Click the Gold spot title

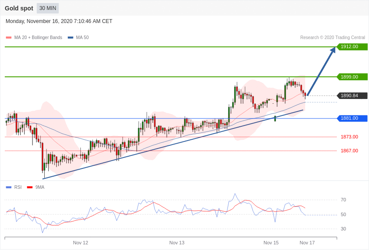(x=19, y=8)
